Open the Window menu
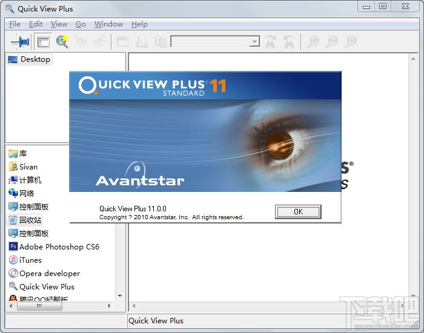424x333 pixels. click(x=108, y=24)
